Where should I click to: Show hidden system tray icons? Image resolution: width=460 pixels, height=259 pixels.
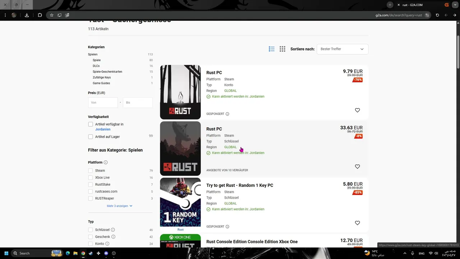tap(405, 253)
